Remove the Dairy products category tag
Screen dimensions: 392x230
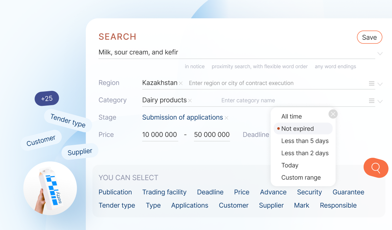click(x=190, y=101)
